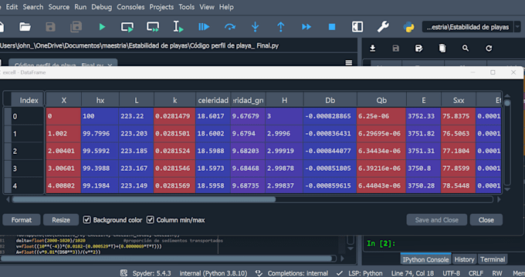Viewport: 525px width, 277px height.
Task: Select cell with value -0.000828865
Action: click(330, 116)
